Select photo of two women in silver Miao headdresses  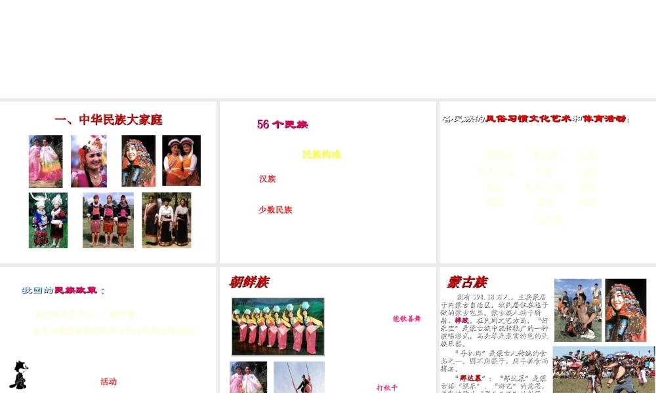point(48,220)
